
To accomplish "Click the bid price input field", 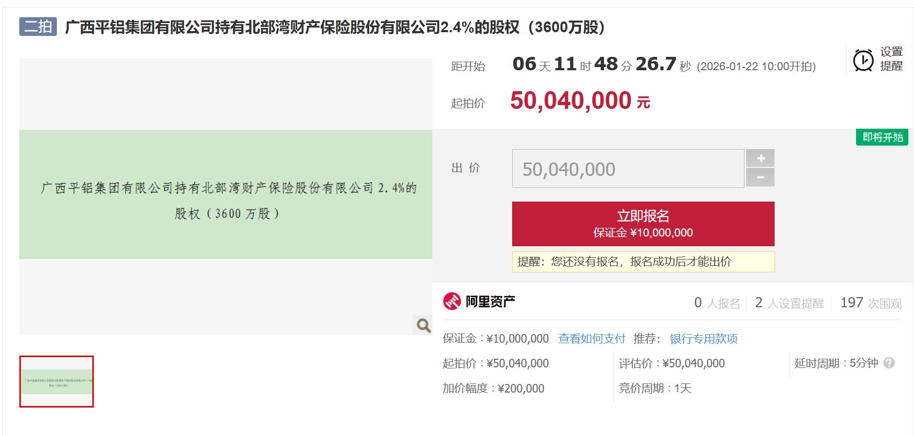I will [x=628, y=169].
